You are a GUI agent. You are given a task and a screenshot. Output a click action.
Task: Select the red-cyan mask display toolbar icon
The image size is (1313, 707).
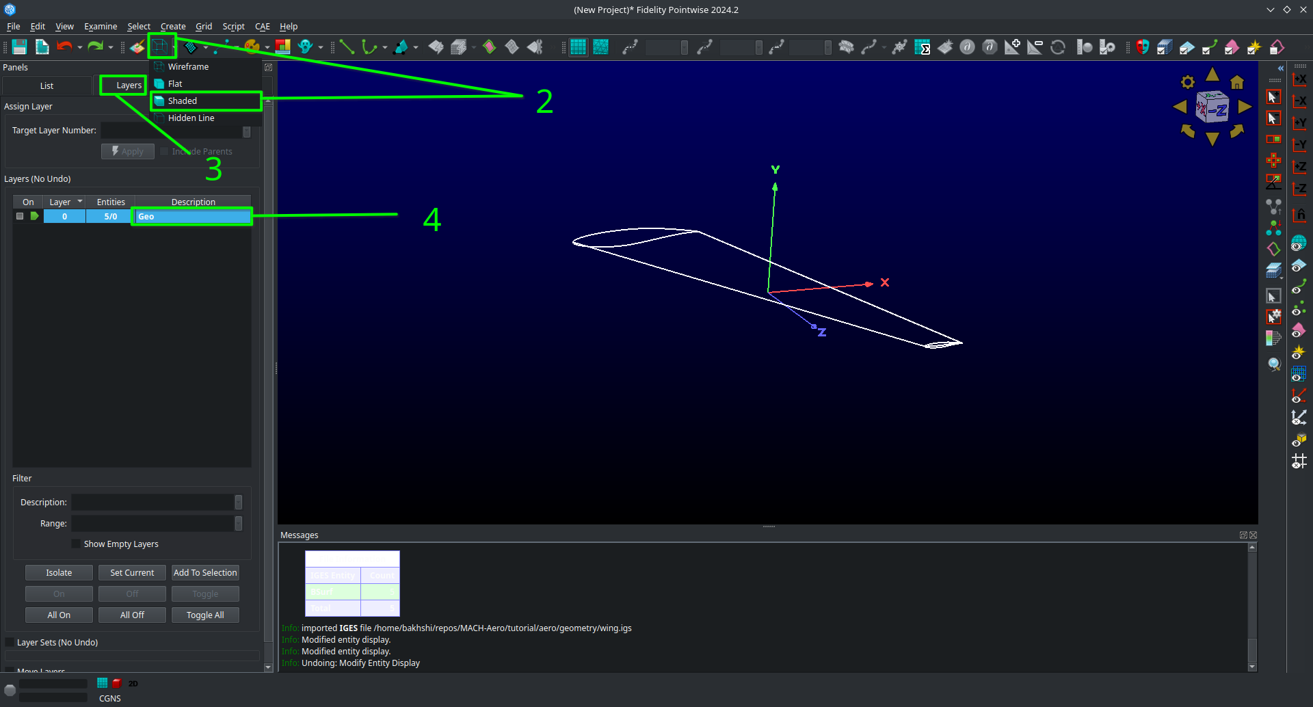[1142, 47]
